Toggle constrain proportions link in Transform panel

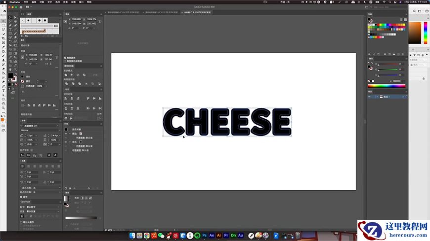[100, 21]
